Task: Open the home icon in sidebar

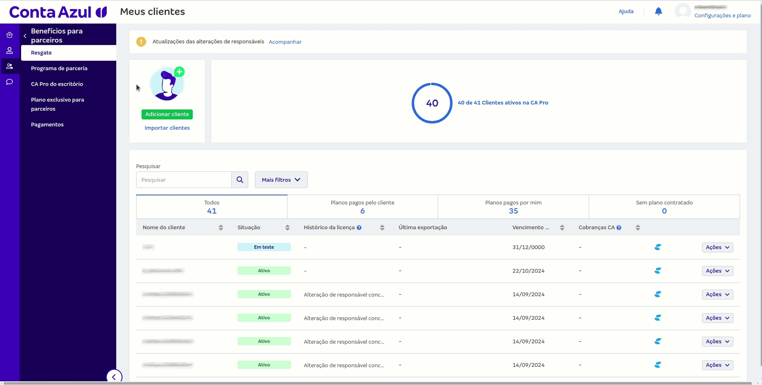Action: [10, 35]
